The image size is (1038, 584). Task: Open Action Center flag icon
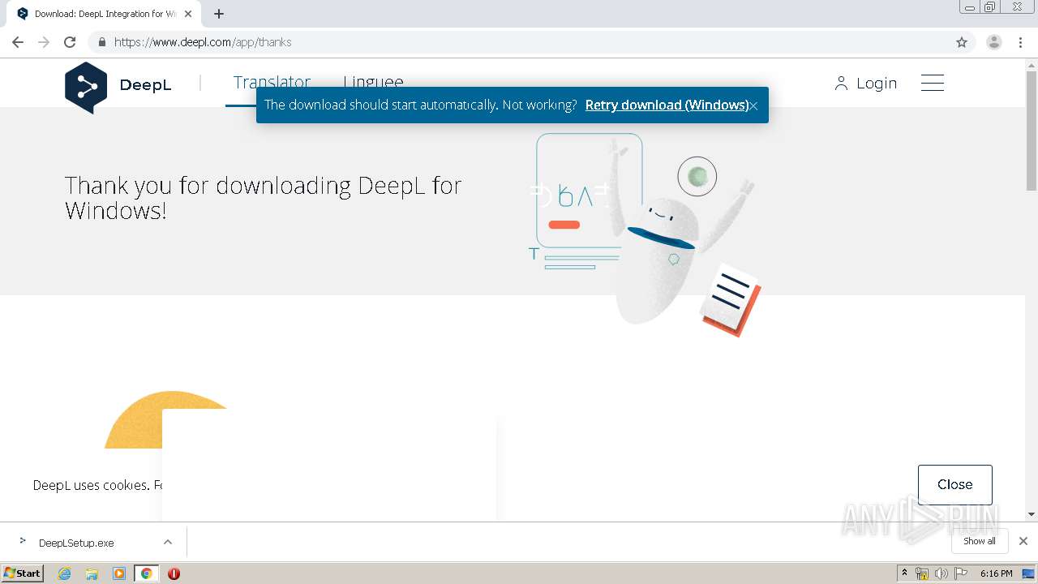pos(962,573)
